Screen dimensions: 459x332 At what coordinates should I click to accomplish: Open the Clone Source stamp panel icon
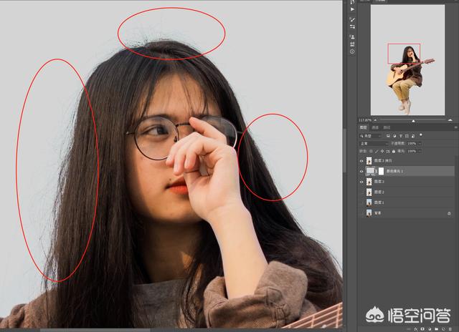tap(352, 36)
